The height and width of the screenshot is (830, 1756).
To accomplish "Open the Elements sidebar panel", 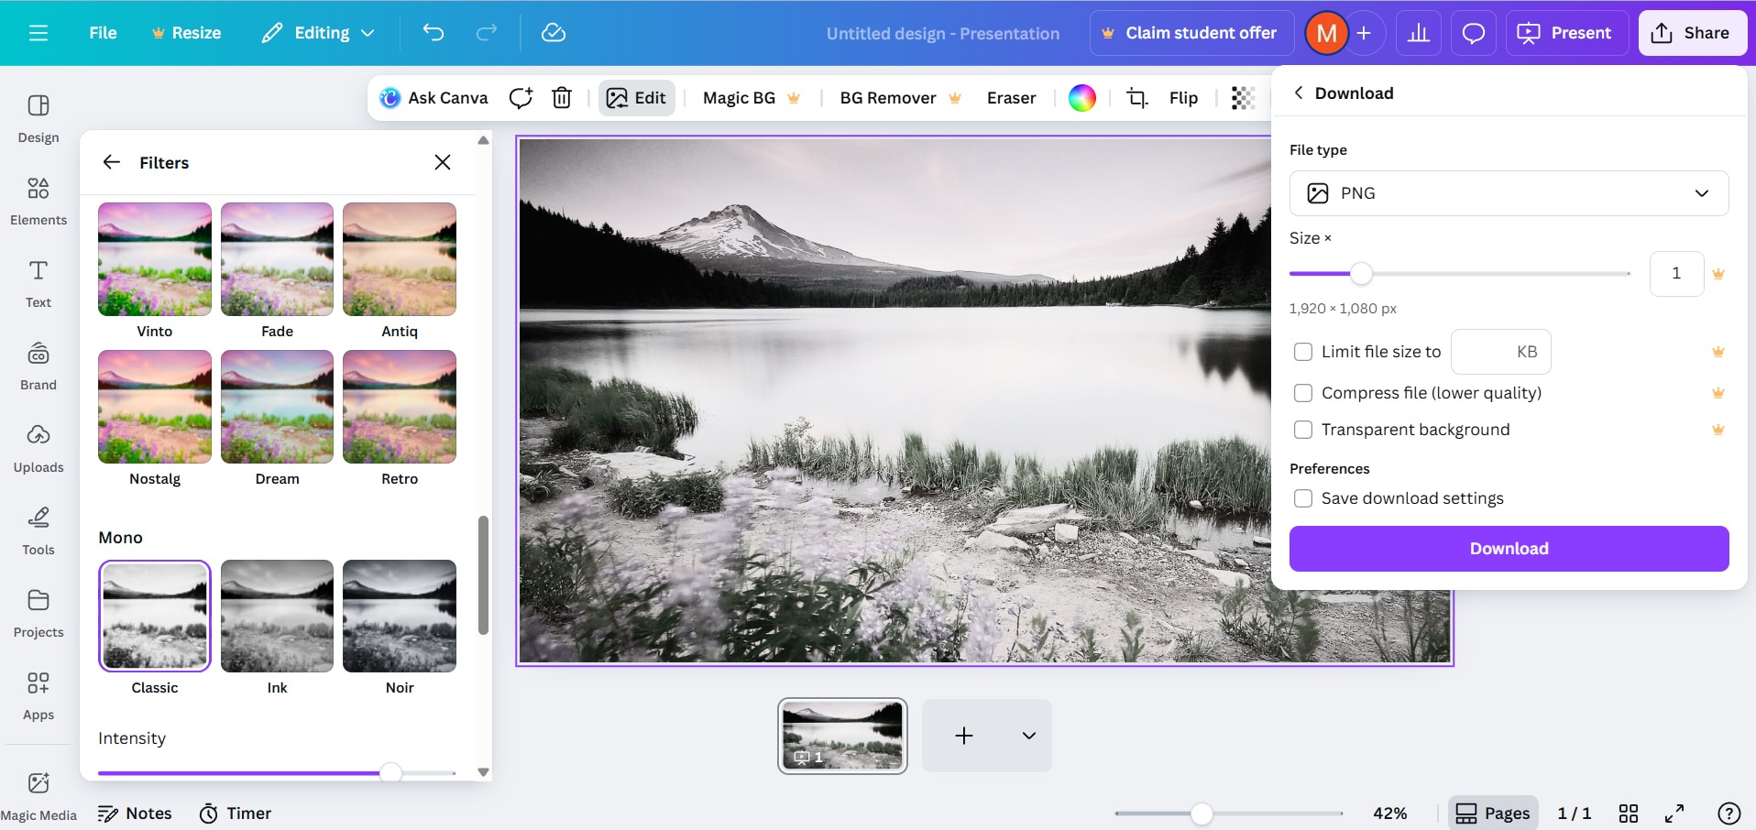I will click(38, 201).
